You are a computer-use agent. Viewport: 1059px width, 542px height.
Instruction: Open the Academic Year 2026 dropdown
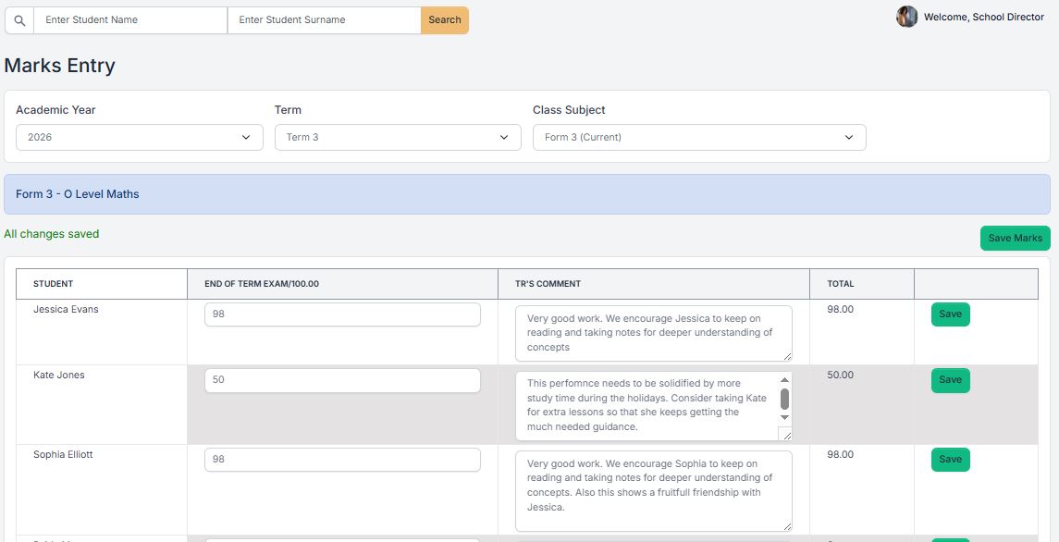point(139,137)
